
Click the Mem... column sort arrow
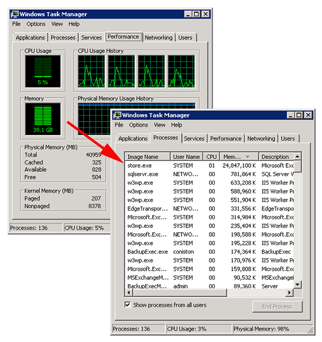pos(247,157)
